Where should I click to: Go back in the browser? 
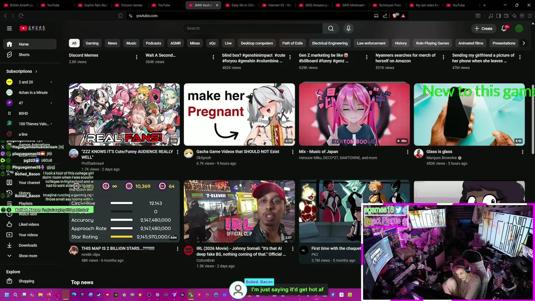(x=5, y=15)
